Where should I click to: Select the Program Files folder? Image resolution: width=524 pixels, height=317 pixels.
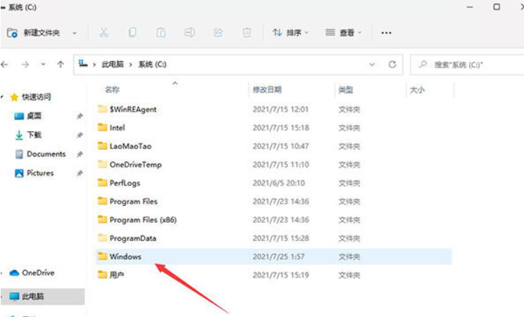274,201
